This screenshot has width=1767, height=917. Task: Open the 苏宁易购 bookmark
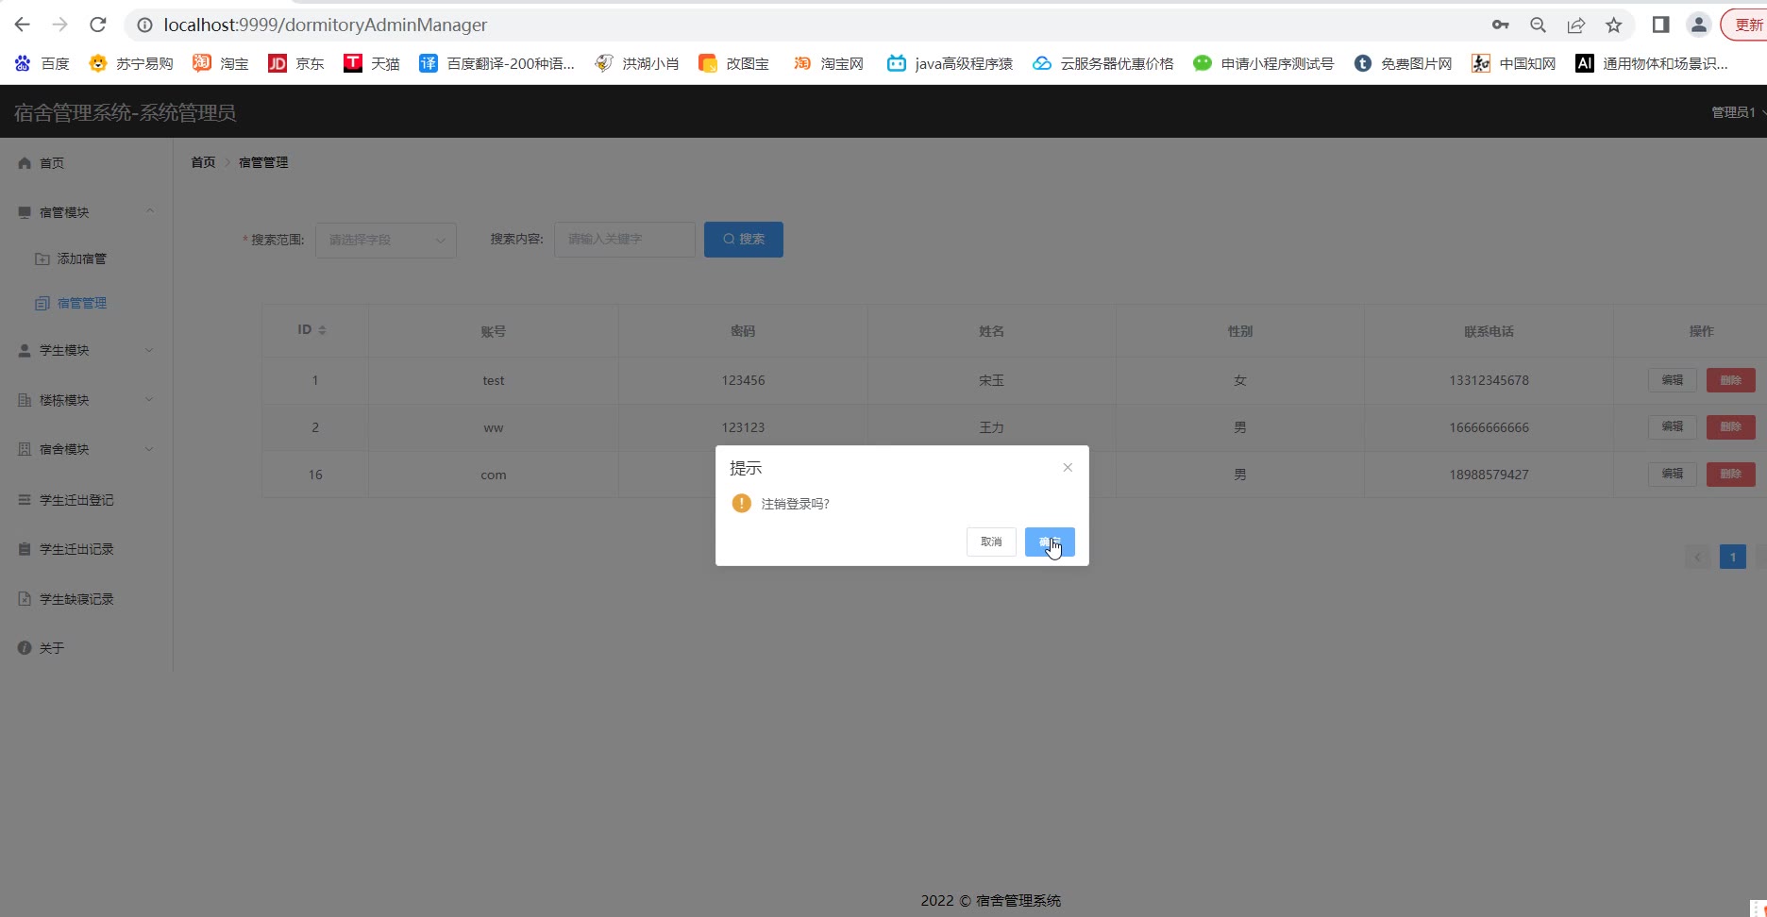click(x=131, y=63)
